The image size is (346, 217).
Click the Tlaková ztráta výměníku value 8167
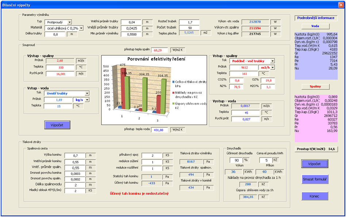pos(191,162)
